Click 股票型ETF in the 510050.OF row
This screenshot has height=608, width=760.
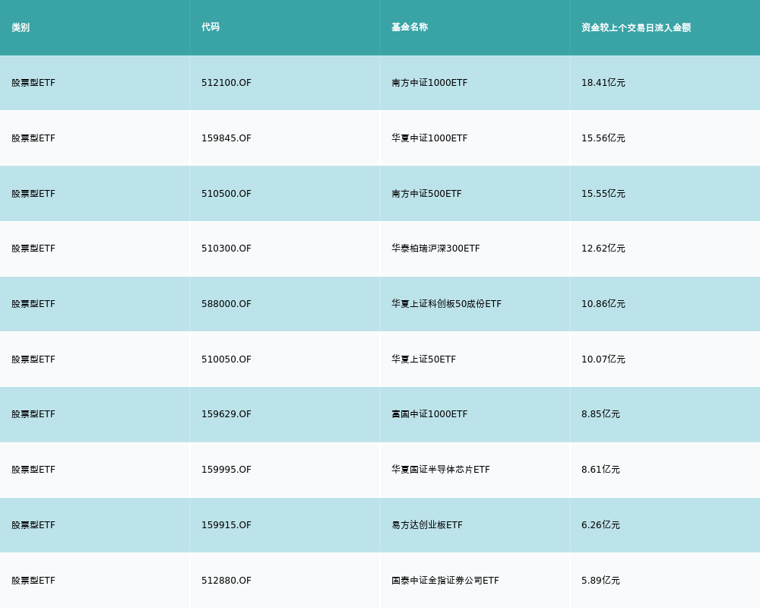click(33, 359)
